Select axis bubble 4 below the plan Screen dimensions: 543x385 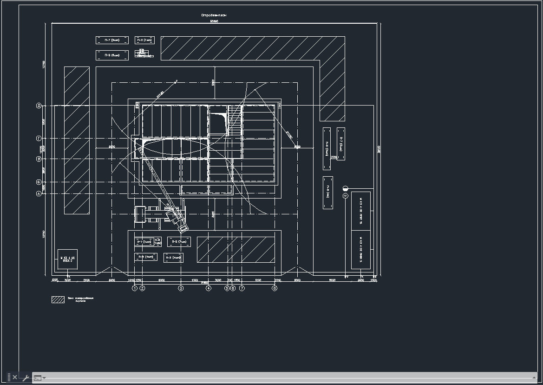[209, 288]
